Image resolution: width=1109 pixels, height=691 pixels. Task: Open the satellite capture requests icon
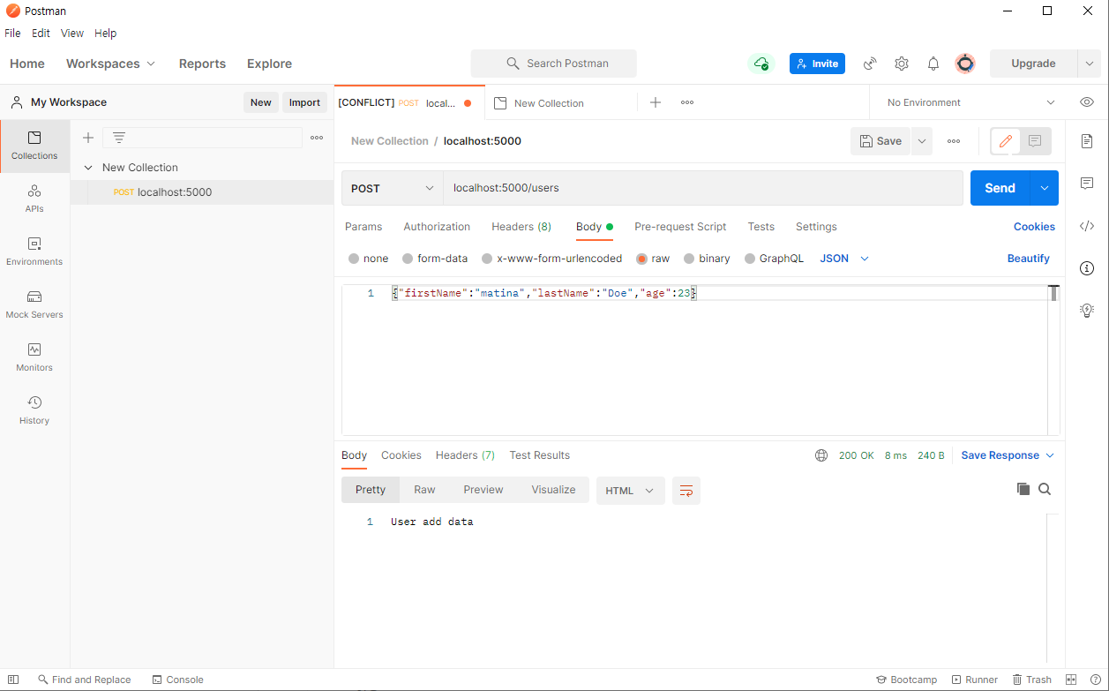[870, 64]
